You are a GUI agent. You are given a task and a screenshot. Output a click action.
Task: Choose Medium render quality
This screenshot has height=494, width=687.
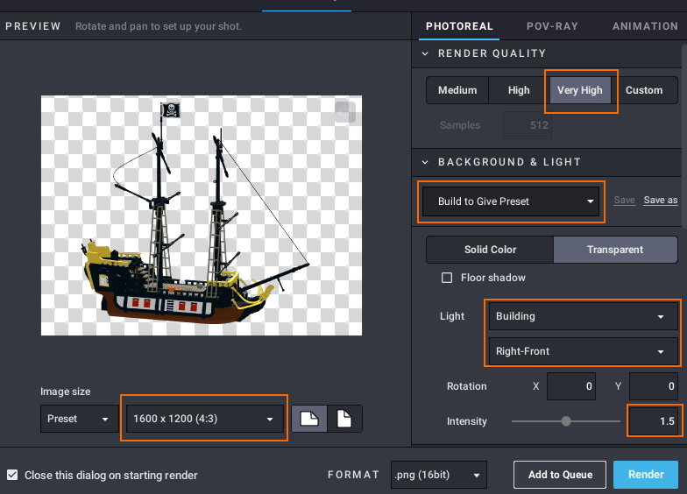[x=457, y=90]
